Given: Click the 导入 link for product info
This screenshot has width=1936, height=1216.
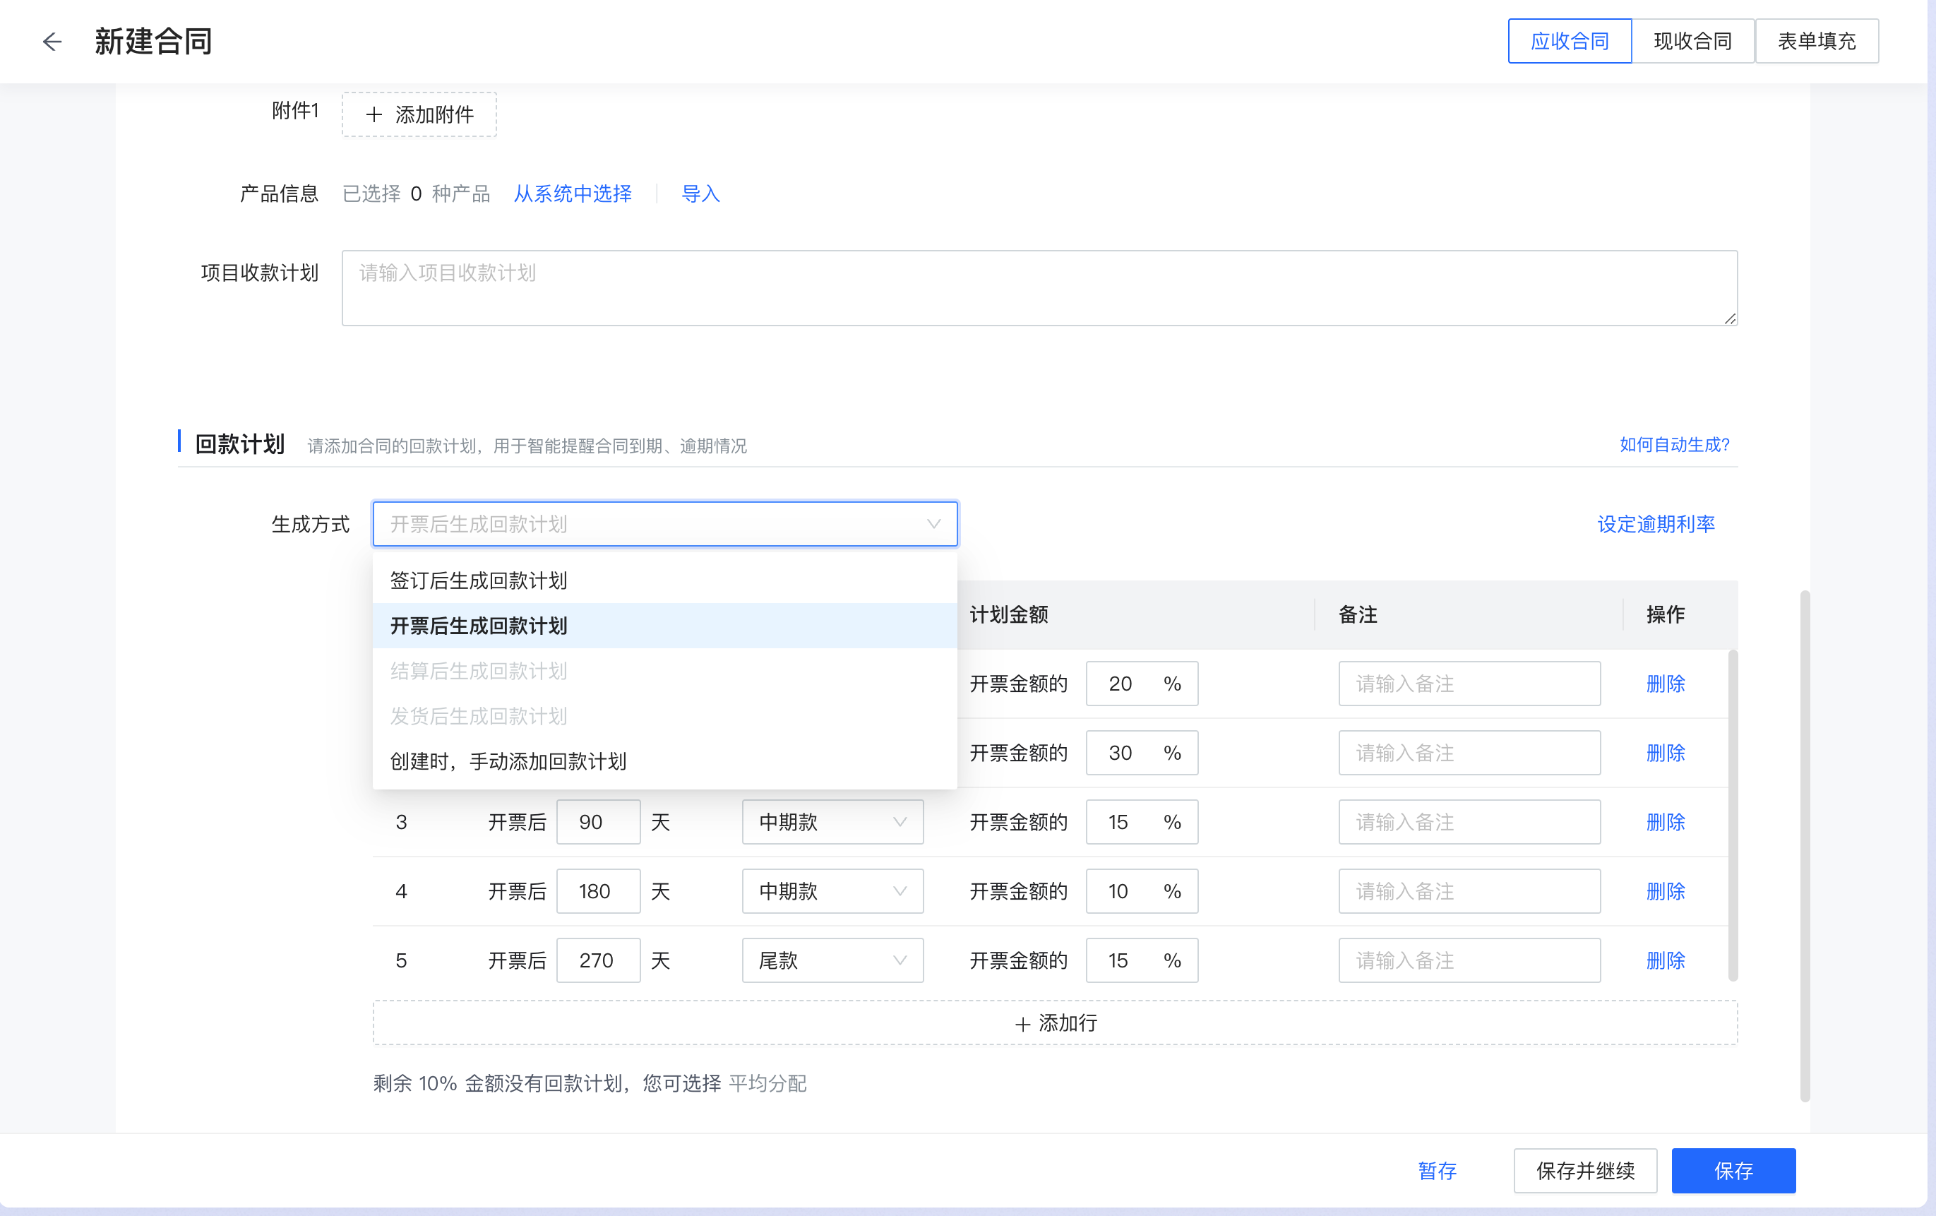Looking at the screenshot, I should (699, 193).
